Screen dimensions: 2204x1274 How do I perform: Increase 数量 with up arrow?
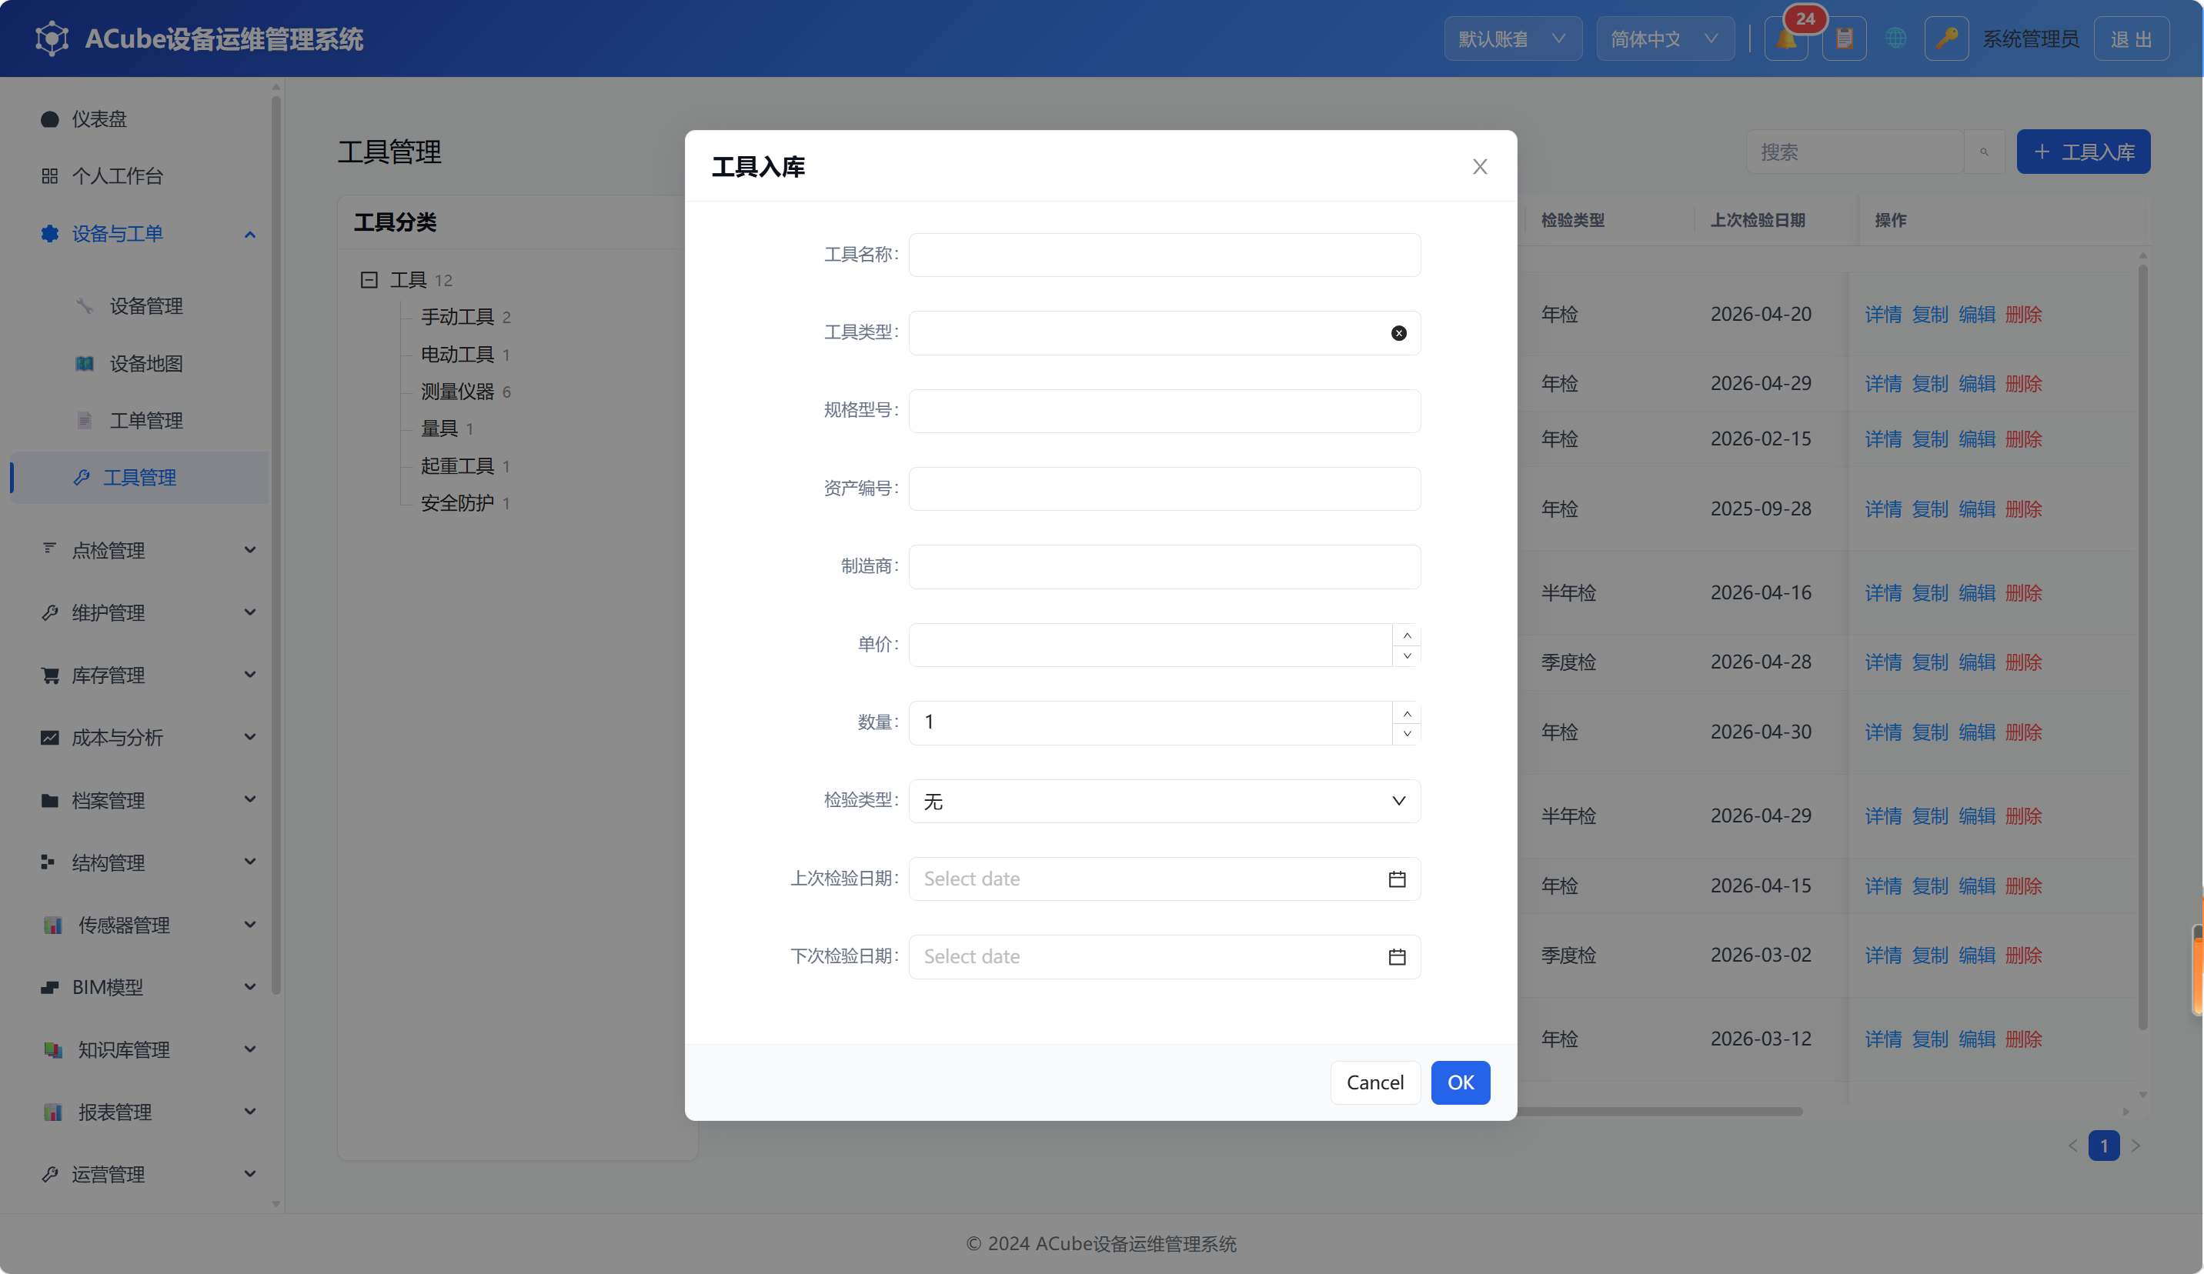click(x=1407, y=713)
